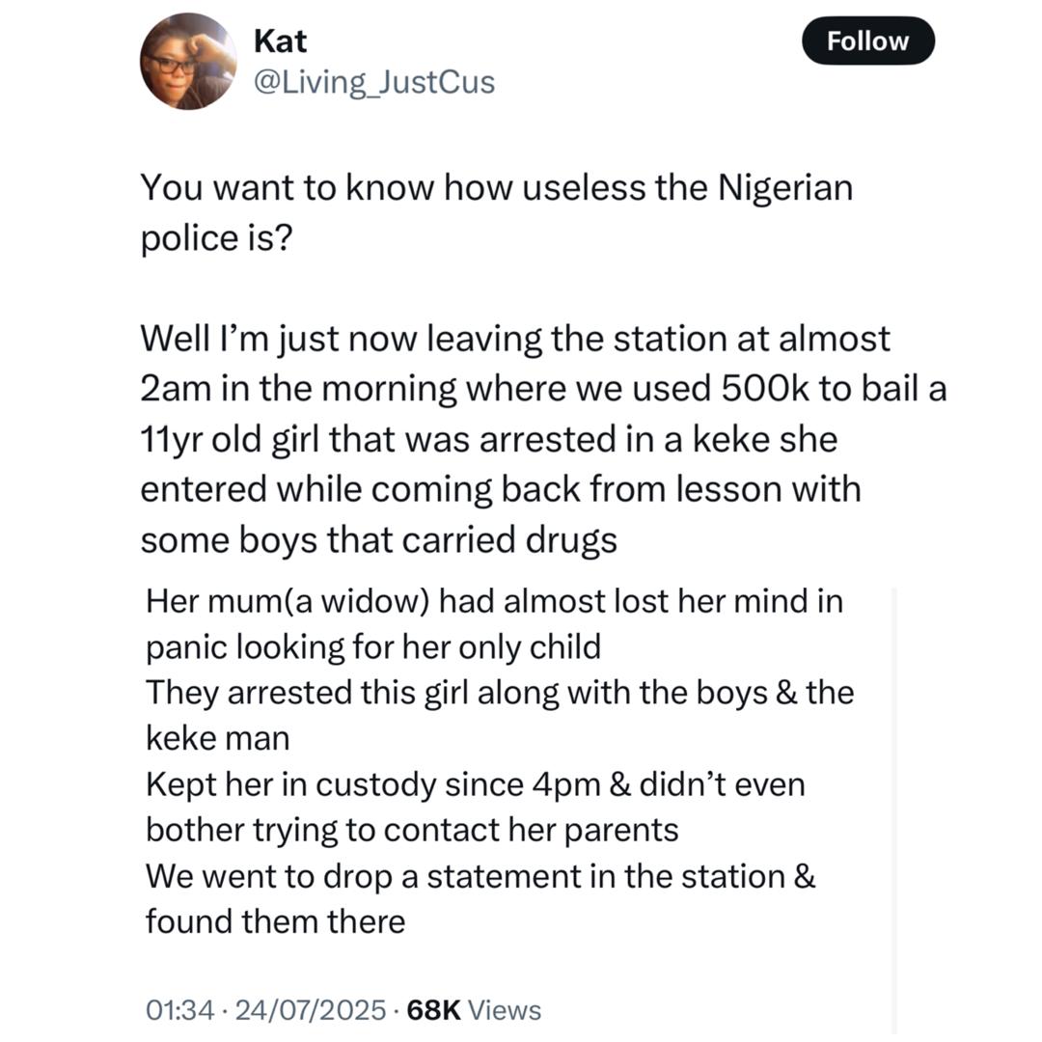Click the line "police is?"

pyautogui.click(x=216, y=237)
